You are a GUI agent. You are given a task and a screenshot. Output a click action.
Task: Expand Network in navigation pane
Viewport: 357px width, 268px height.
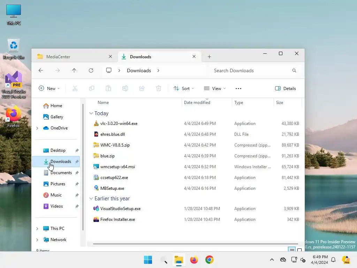37,240
